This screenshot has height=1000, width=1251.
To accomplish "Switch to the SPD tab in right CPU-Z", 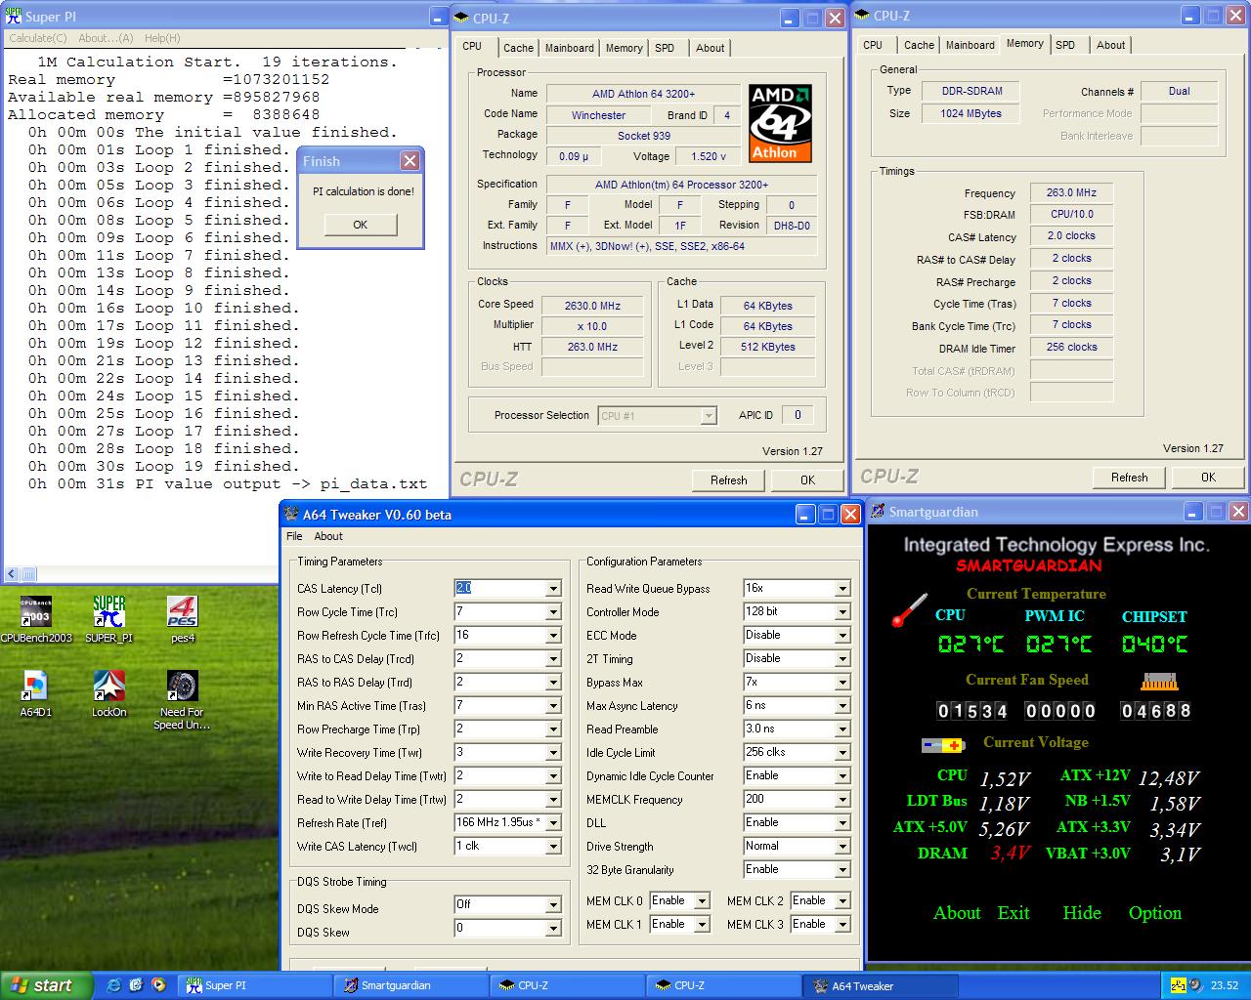I will [x=1065, y=45].
